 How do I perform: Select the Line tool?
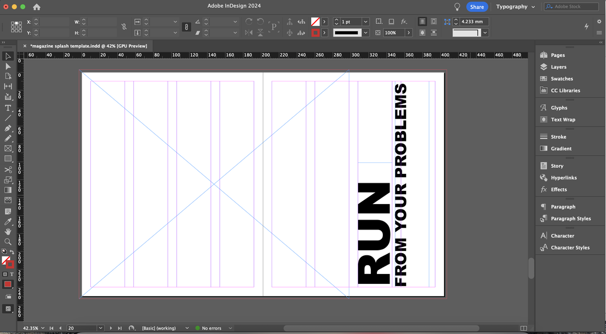tap(8, 118)
